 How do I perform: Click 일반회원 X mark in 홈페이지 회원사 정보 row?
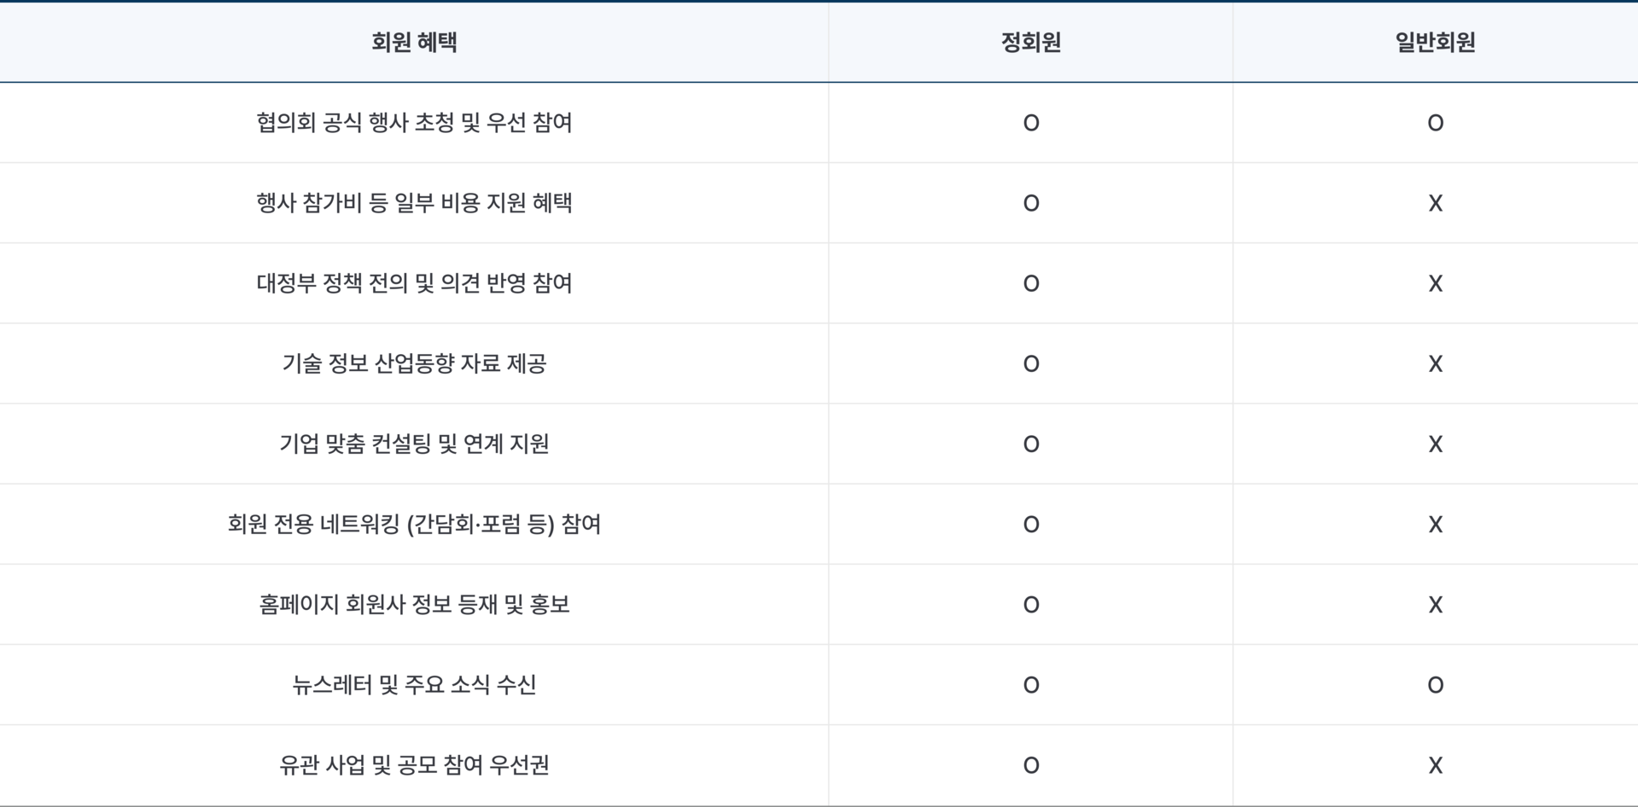1435,605
